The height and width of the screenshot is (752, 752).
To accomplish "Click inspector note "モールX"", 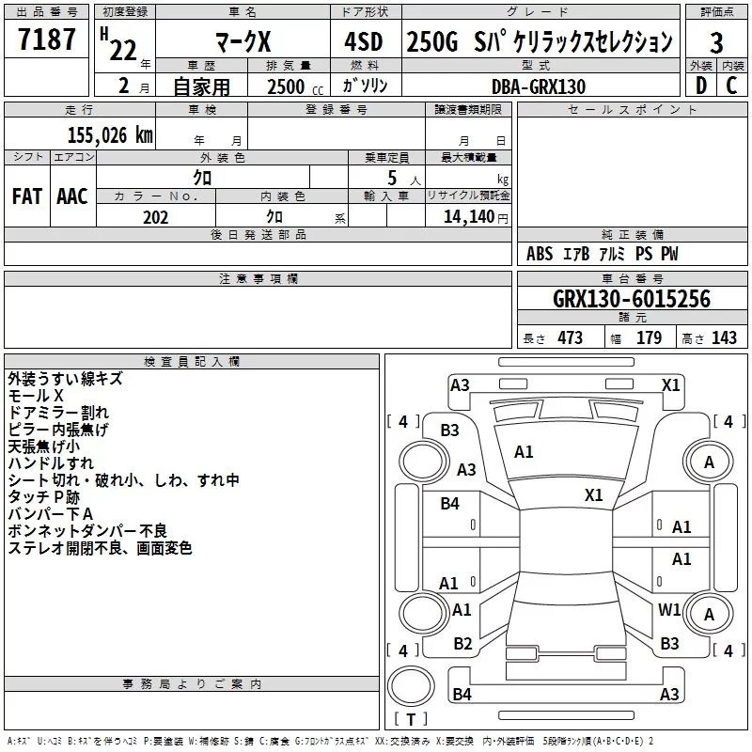I will (36, 396).
